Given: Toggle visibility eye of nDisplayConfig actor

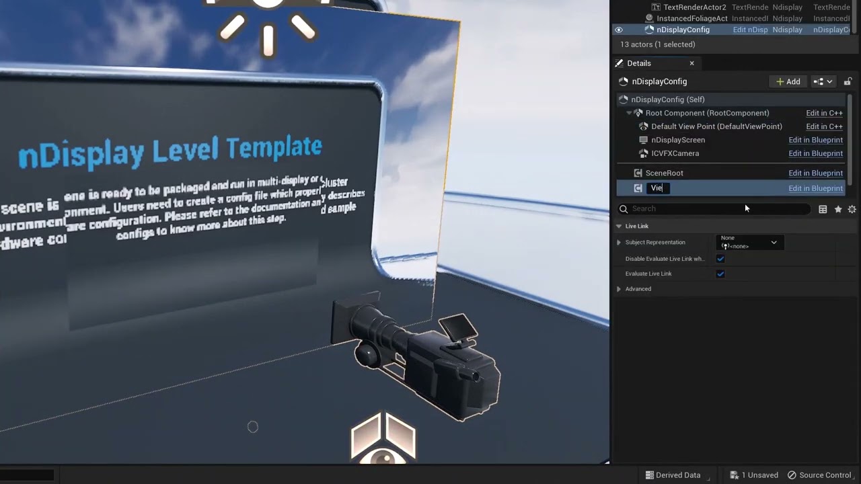Looking at the screenshot, I should 619,30.
